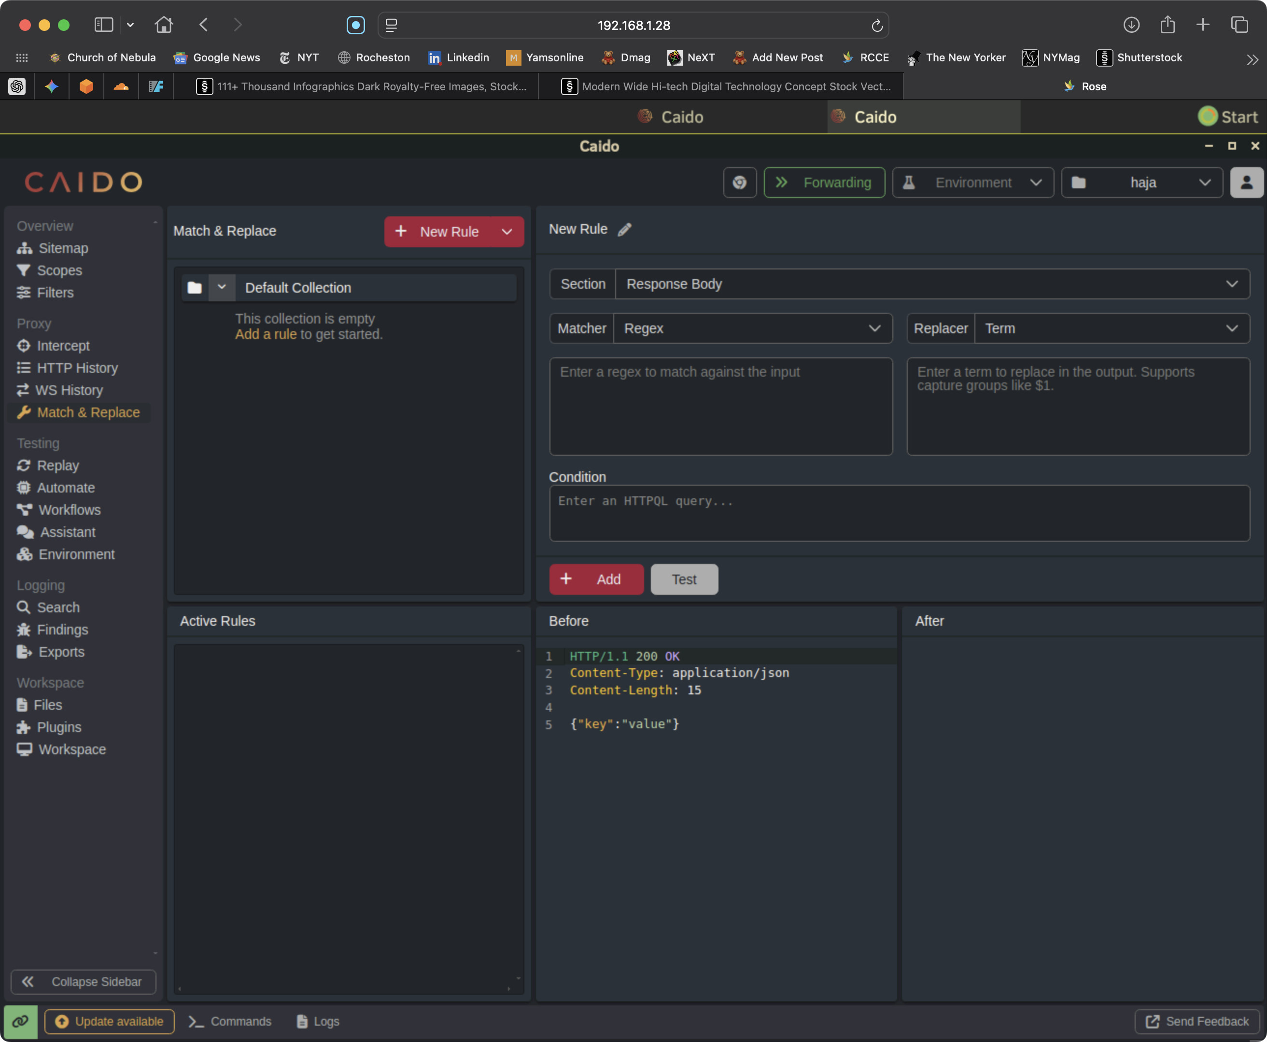The height and width of the screenshot is (1042, 1267).
Task: Open the Findings page
Action: (x=62, y=630)
